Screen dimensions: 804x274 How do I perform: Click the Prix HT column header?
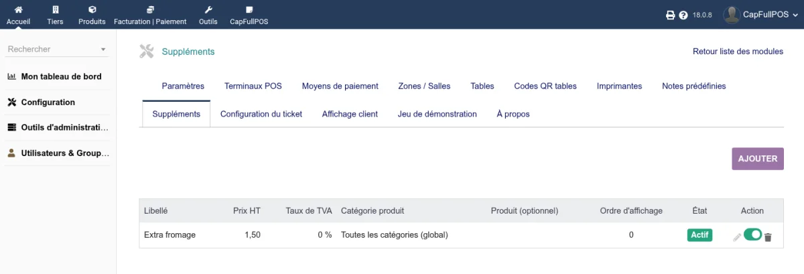[x=247, y=210]
